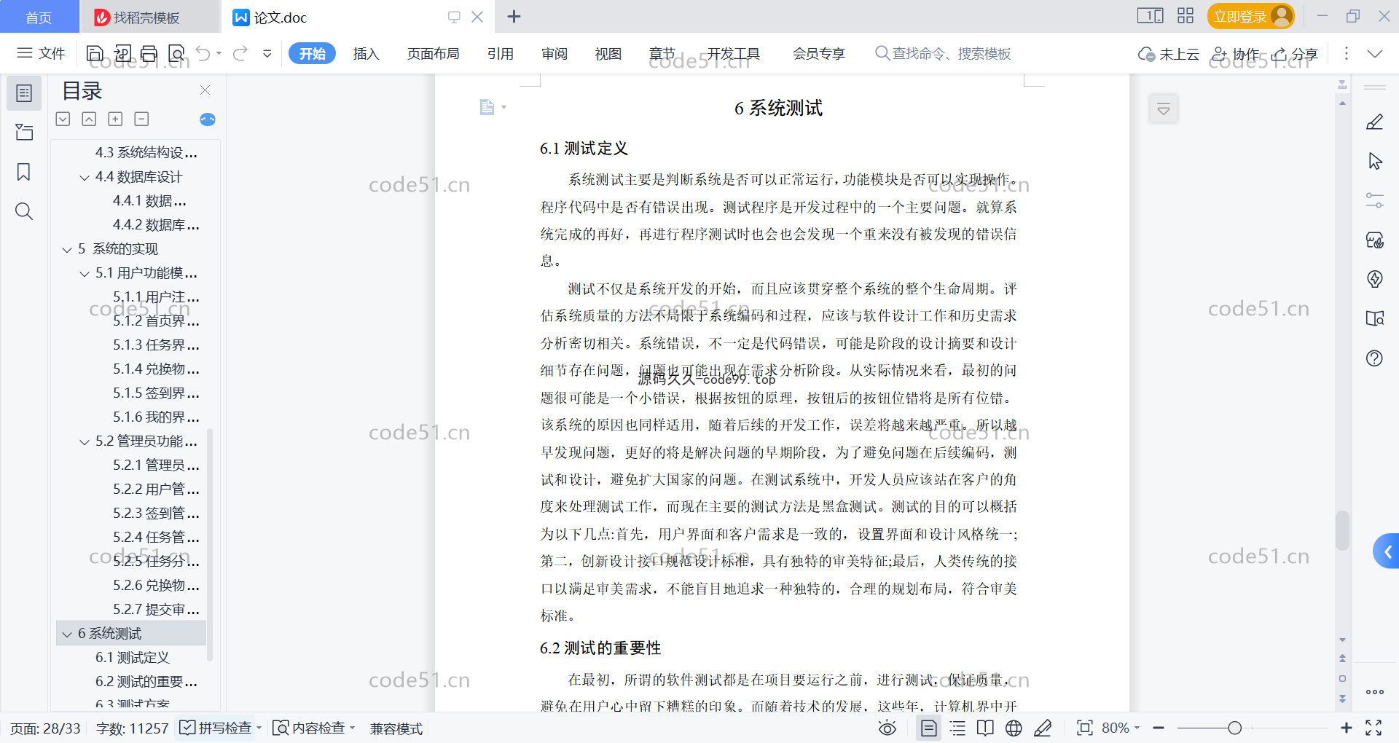
Task: Click the collapse-all minus icon in 目录
Action: (x=141, y=119)
